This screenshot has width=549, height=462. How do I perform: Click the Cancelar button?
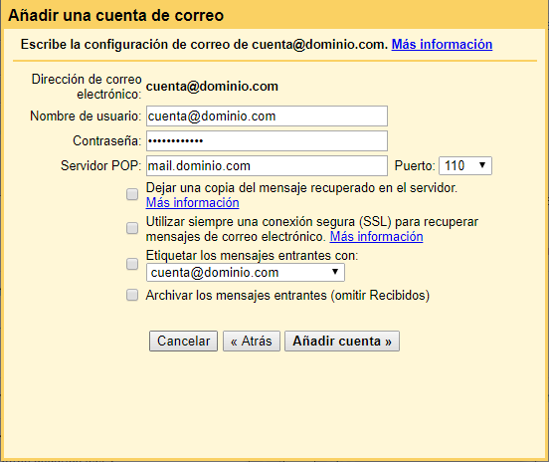pos(183,342)
